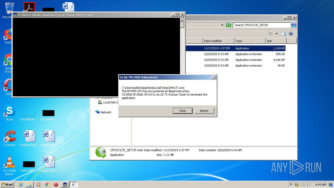Click the console window scrollbar thumb
This screenshot has width=334, height=188.
pyautogui.click(x=182, y=25)
